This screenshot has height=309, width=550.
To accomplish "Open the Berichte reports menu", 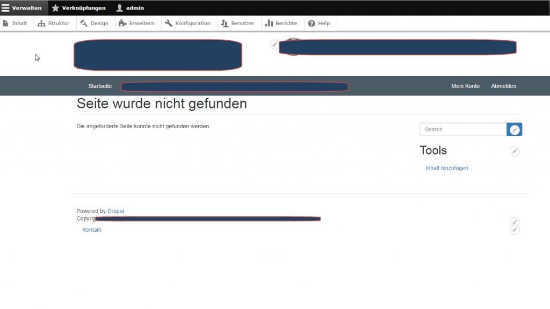I will pyautogui.click(x=281, y=24).
